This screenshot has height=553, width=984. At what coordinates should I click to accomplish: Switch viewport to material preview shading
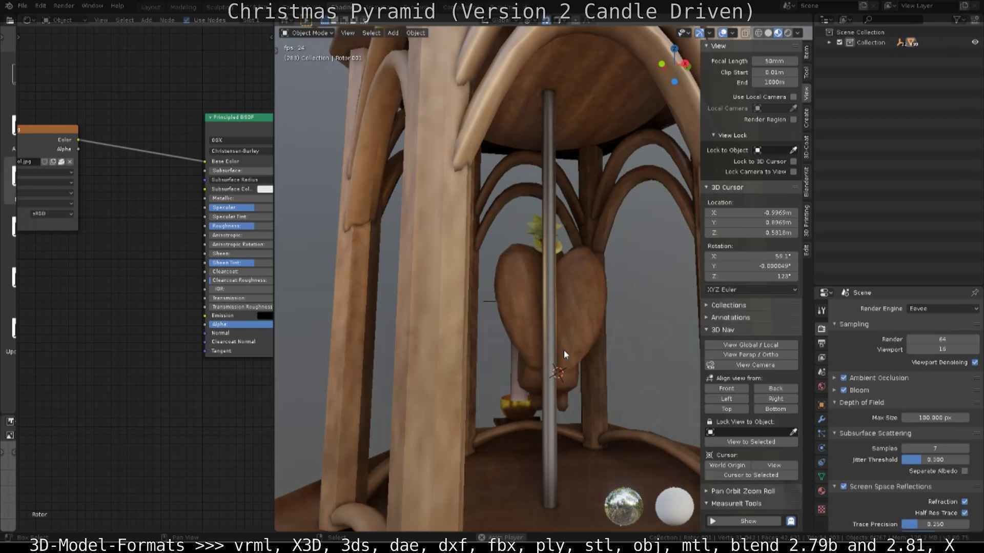click(778, 33)
